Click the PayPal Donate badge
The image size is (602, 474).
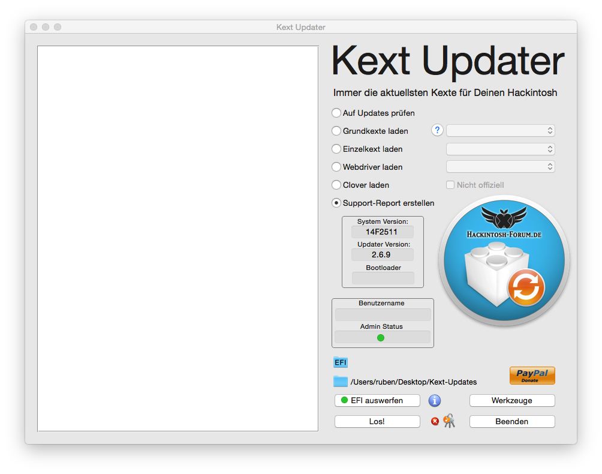click(x=532, y=375)
